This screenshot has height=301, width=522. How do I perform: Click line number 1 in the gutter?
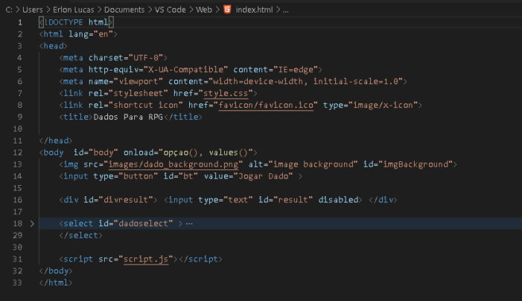pyautogui.click(x=20, y=22)
